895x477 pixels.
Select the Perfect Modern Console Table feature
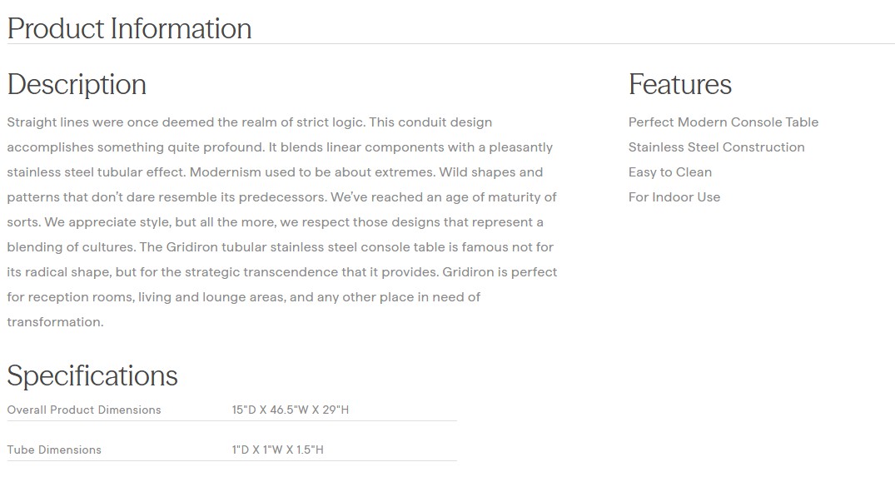coord(723,122)
